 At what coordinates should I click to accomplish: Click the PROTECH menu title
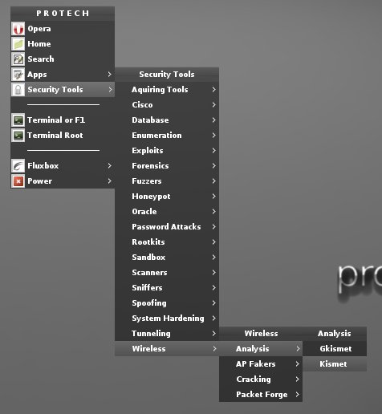coord(63,14)
